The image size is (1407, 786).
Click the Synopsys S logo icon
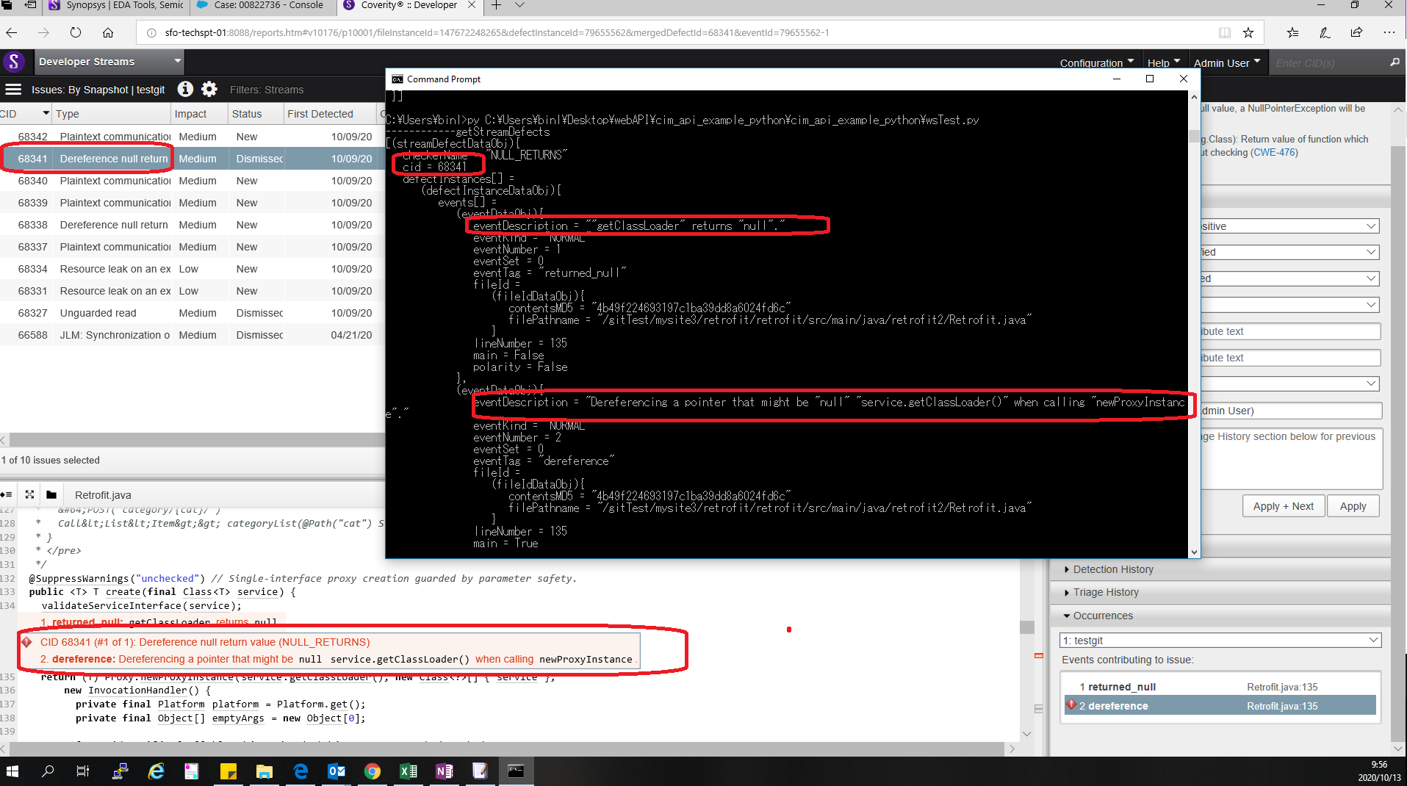coord(14,62)
